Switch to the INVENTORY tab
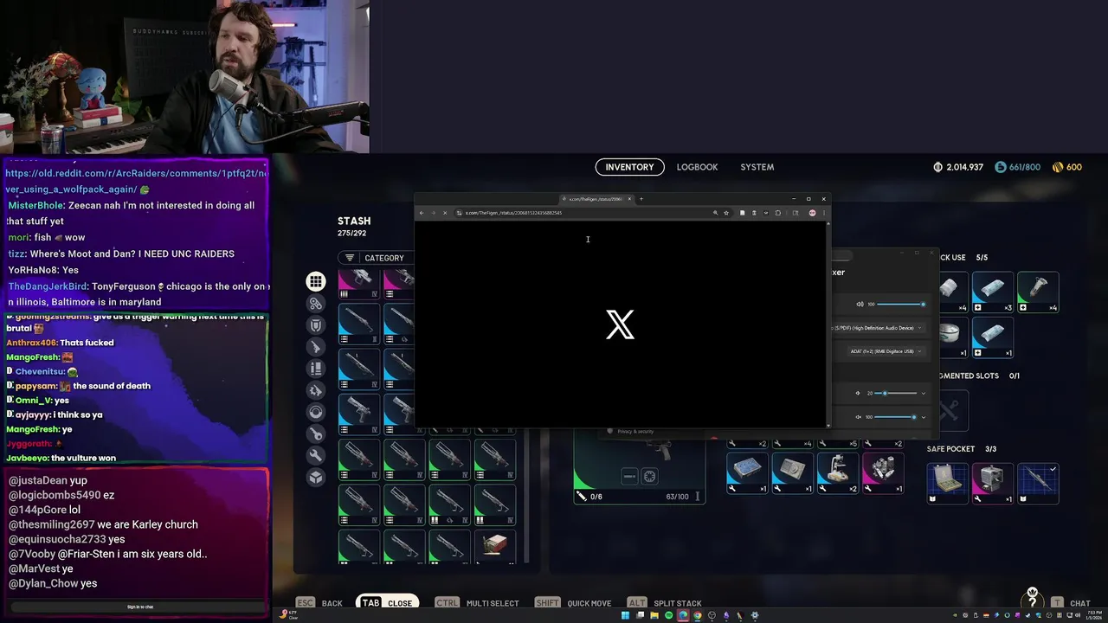 (x=629, y=167)
